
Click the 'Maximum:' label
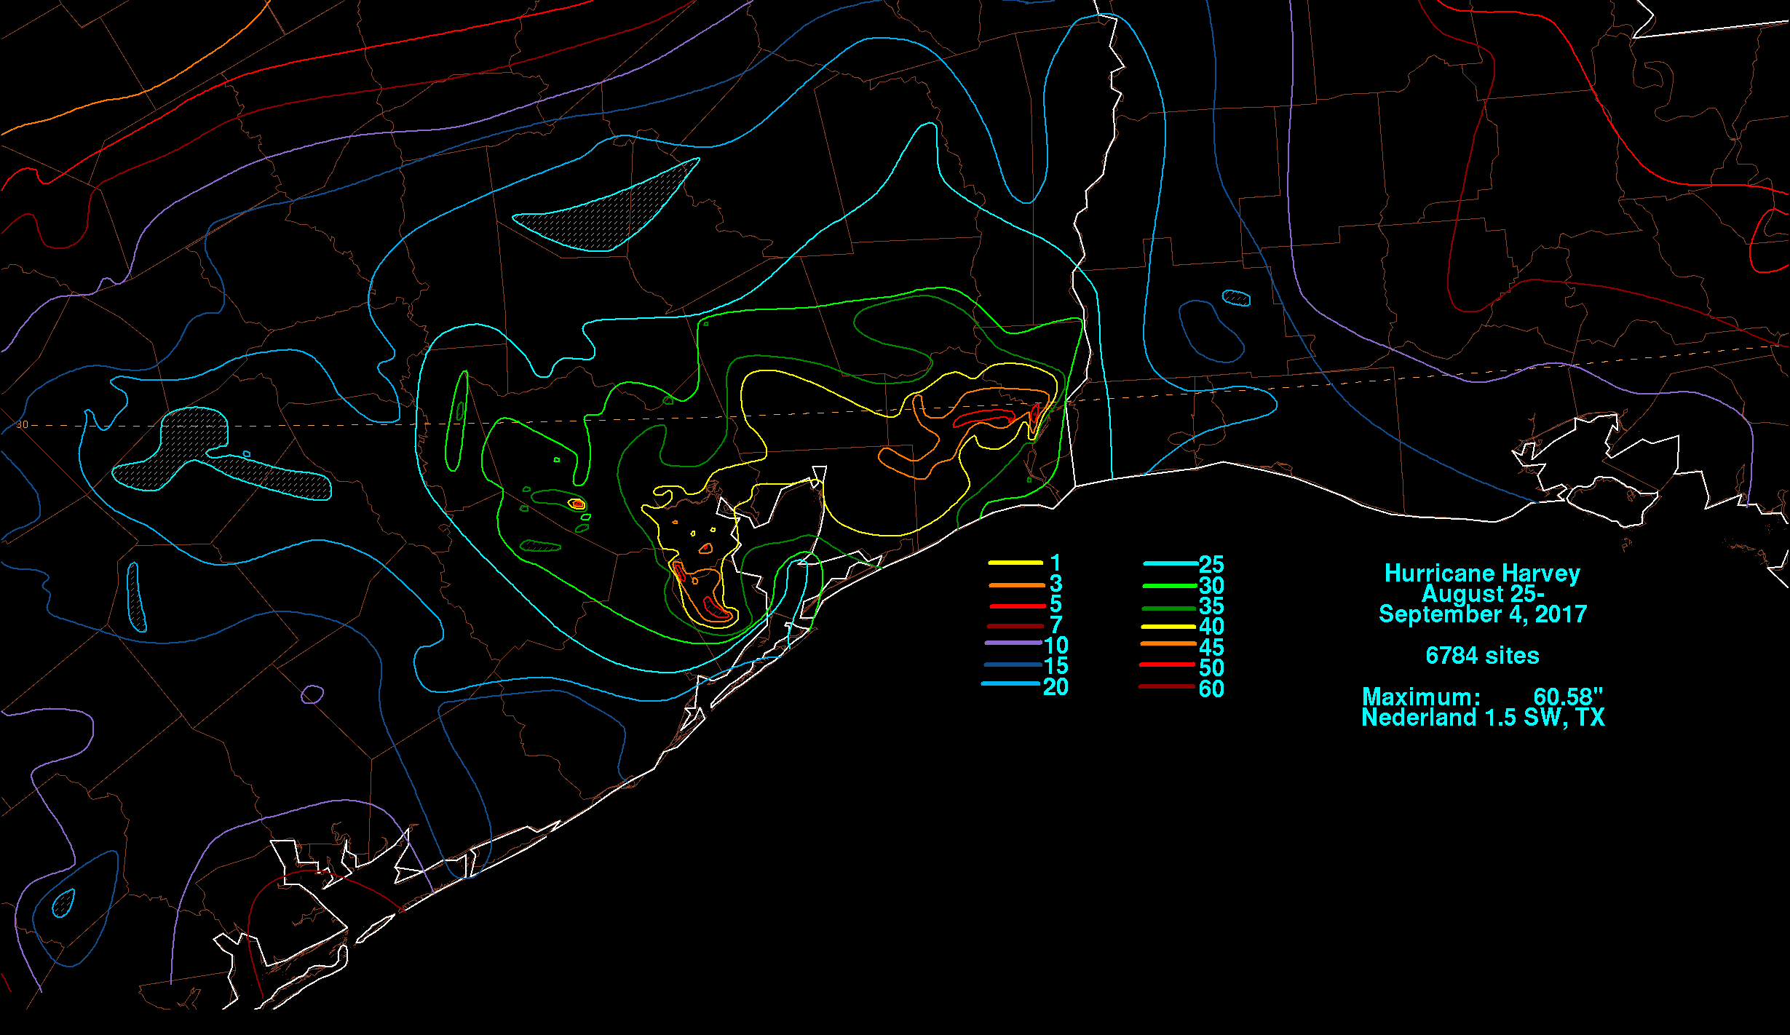[1421, 697]
